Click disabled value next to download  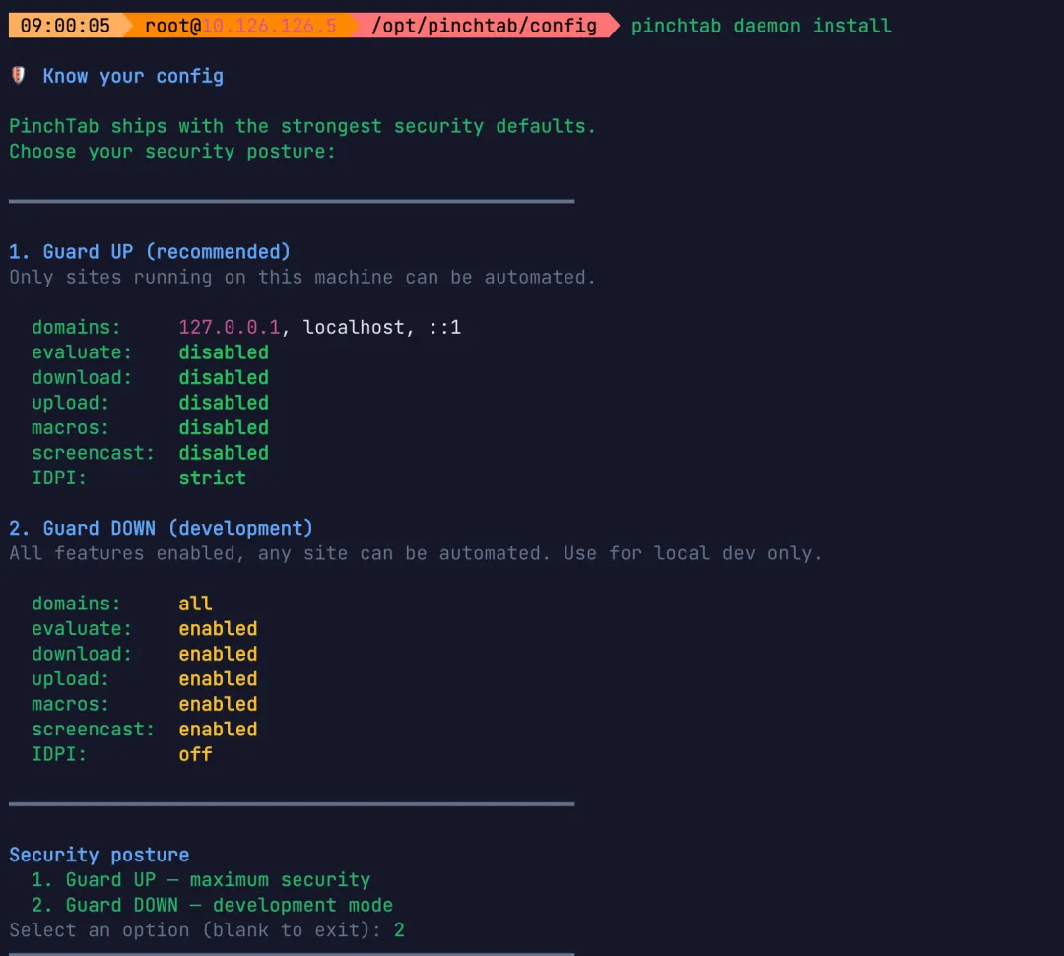[x=224, y=377]
